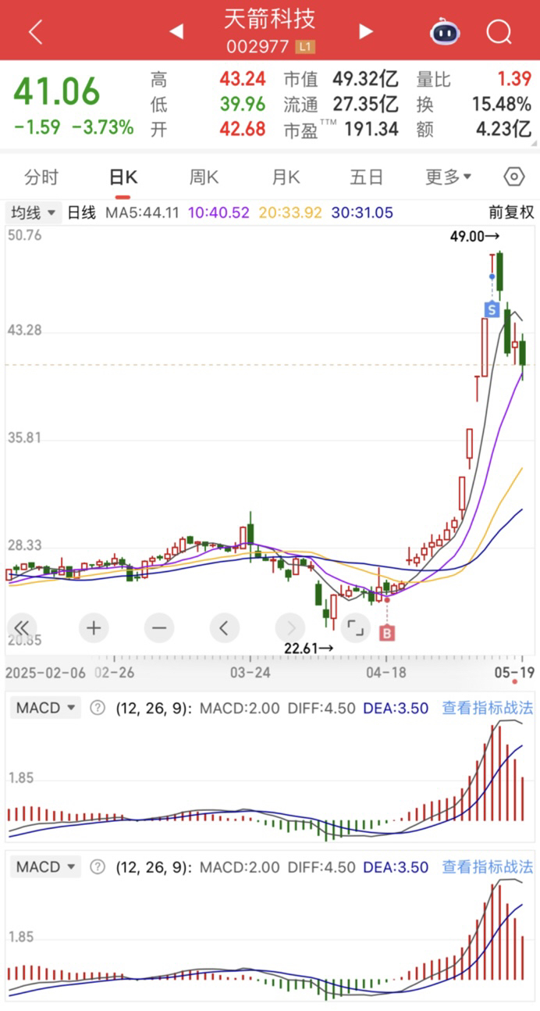Image resolution: width=540 pixels, height=1011 pixels.
Task: Tap the back arrow in header
Action: pos(35,32)
